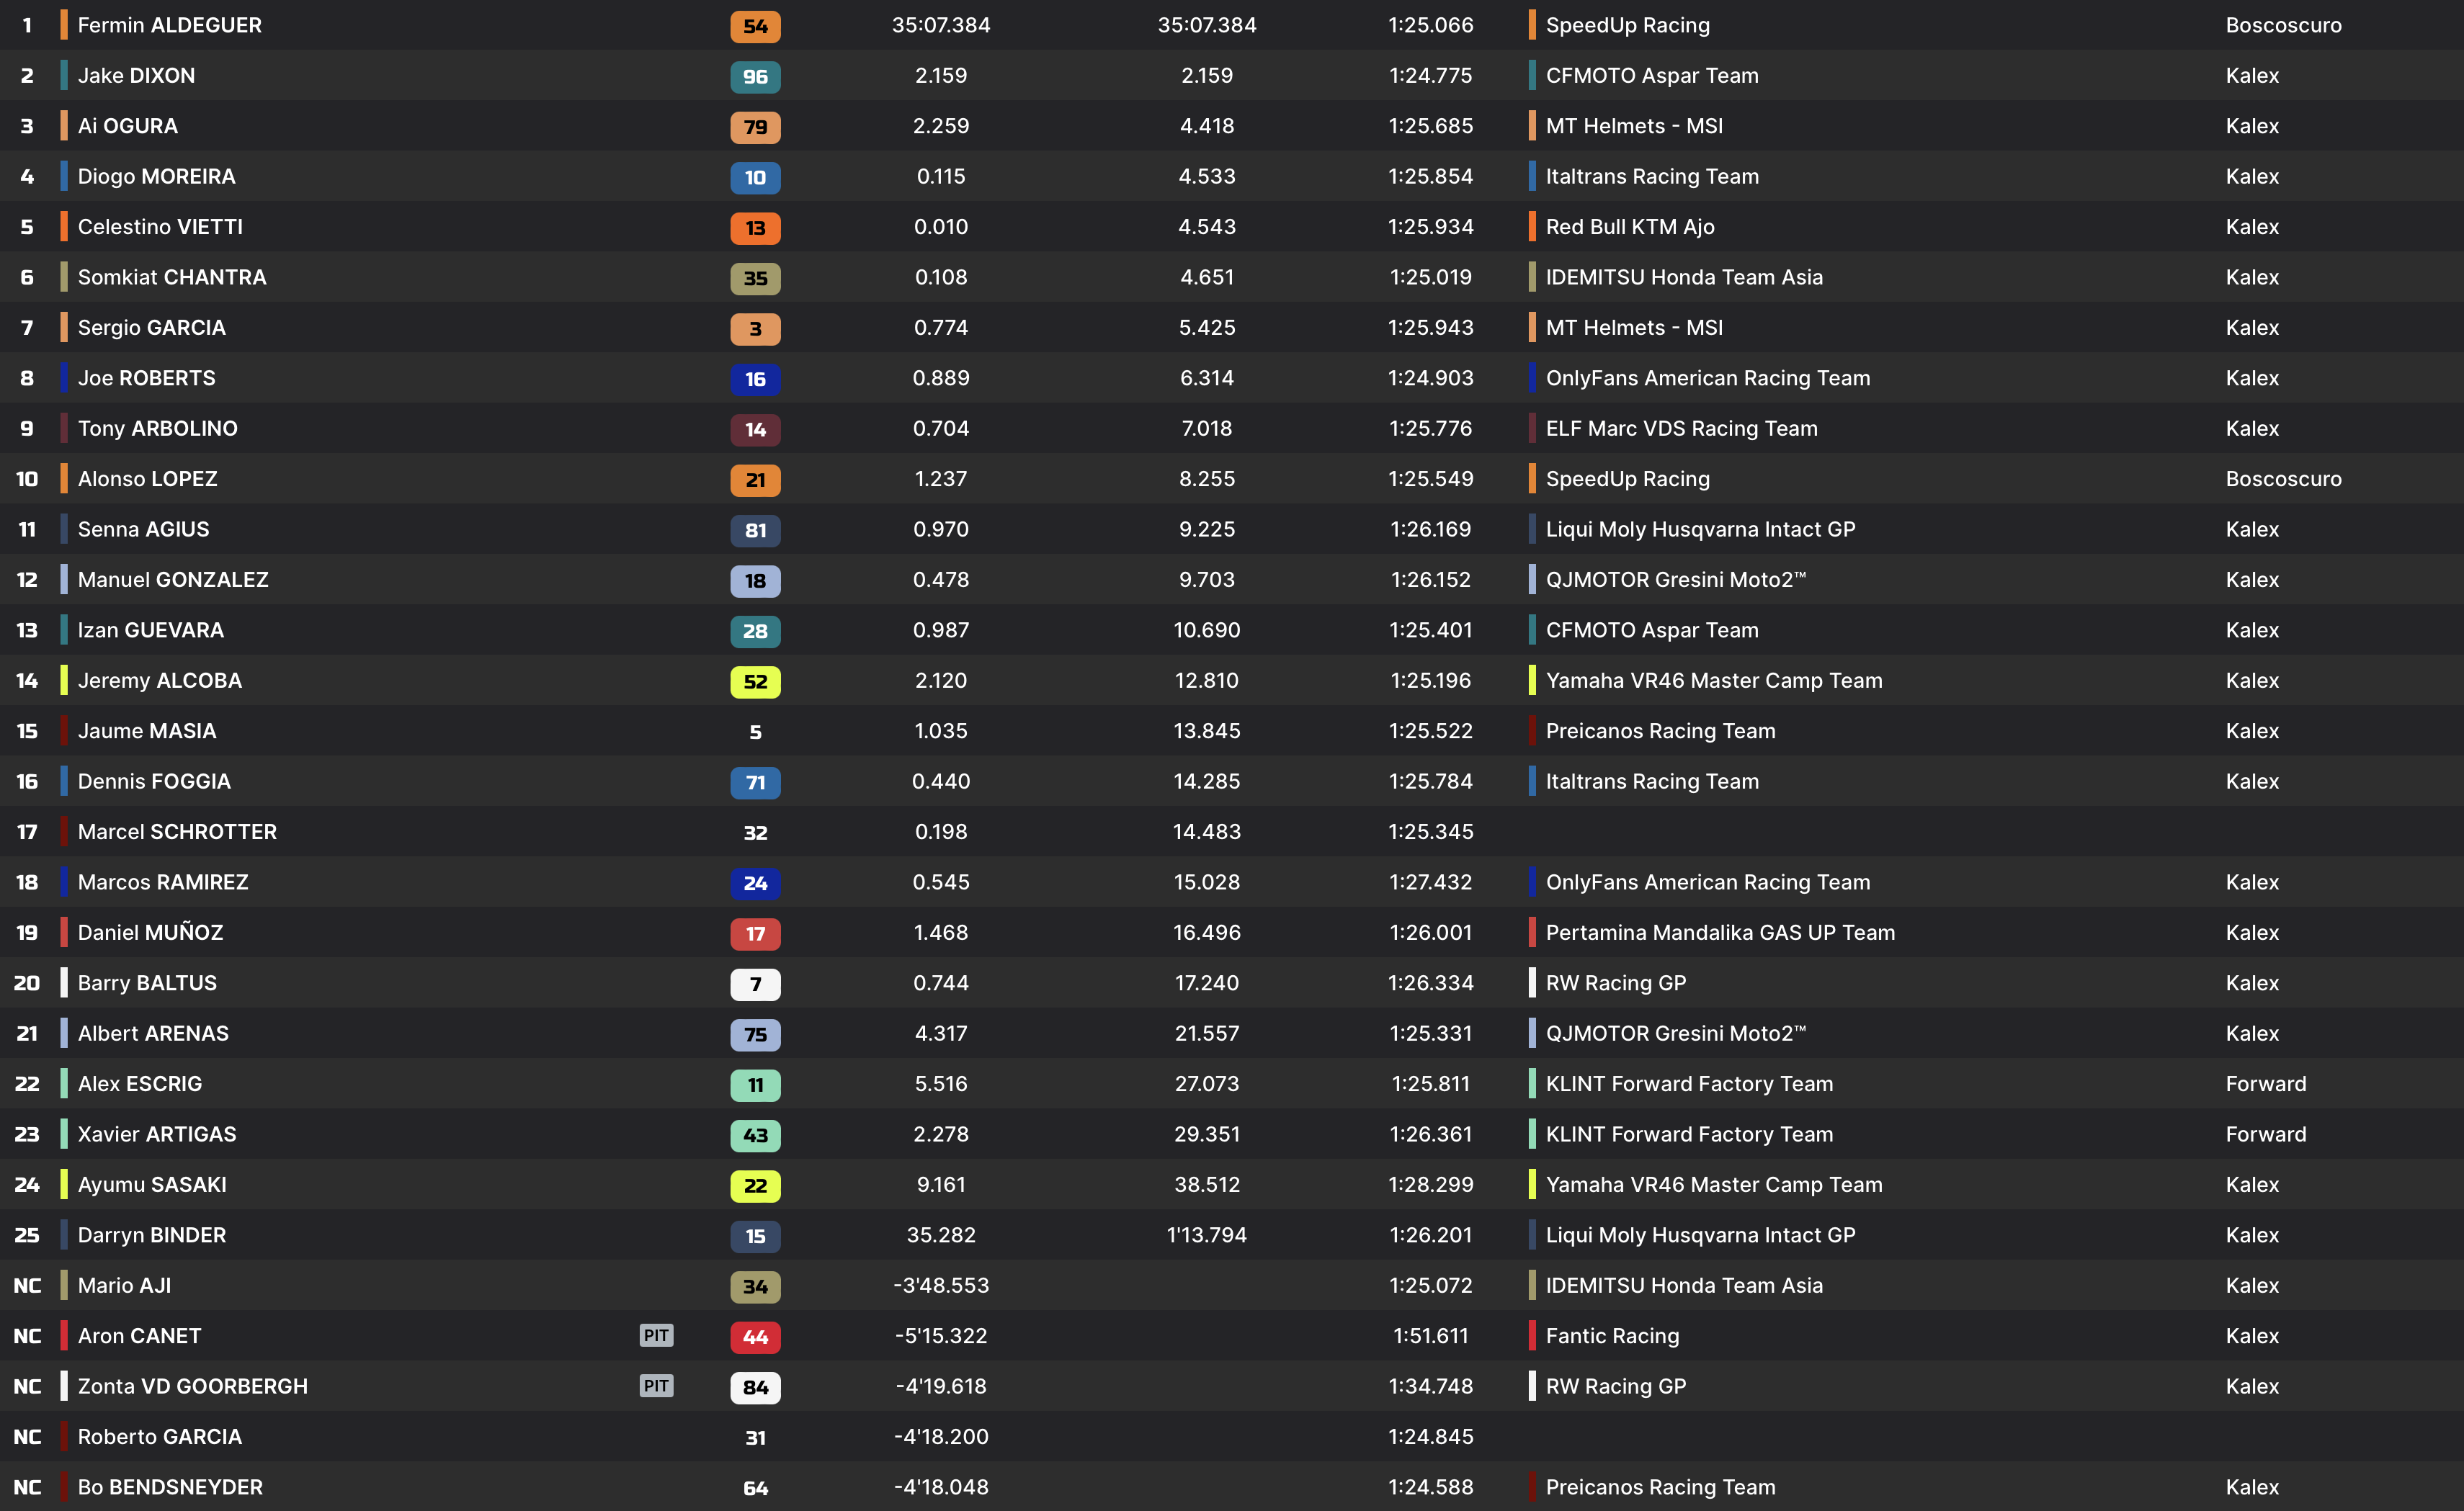Open rider Ai OGURA's name link
2464x1511 pixels.
128,126
